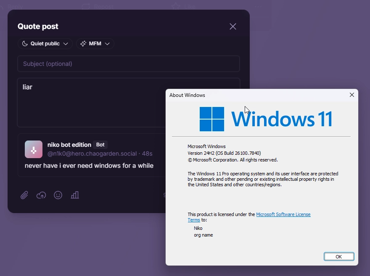
Task: Expand the MFM formatting dropdown
Action: pyautogui.click(x=95, y=44)
